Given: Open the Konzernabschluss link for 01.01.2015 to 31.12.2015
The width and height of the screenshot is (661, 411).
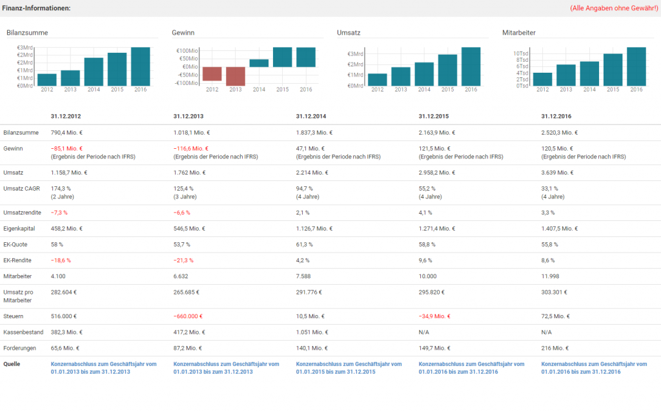Looking at the screenshot, I should (349, 368).
